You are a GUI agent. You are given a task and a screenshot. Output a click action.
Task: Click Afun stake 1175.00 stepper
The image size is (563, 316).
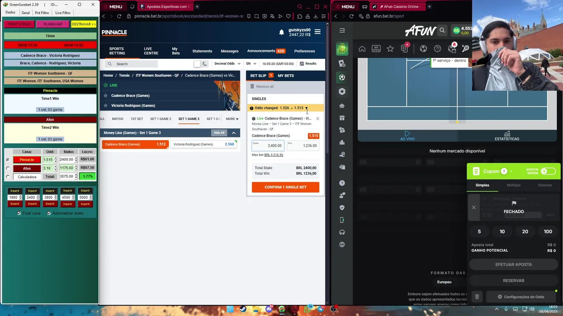(x=76, y=168)
